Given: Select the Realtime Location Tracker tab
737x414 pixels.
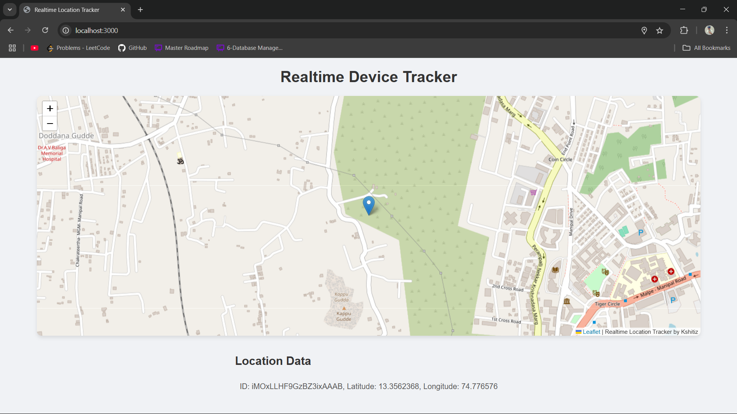Looking at the screenshot, I should [67, 10].
